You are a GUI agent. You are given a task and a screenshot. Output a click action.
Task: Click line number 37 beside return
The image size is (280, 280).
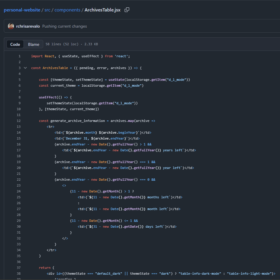[19, 268]
